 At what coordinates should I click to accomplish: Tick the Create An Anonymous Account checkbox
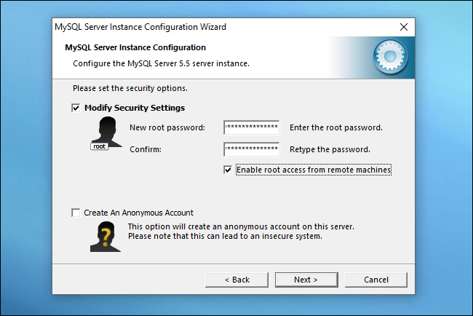click(76, 213)
